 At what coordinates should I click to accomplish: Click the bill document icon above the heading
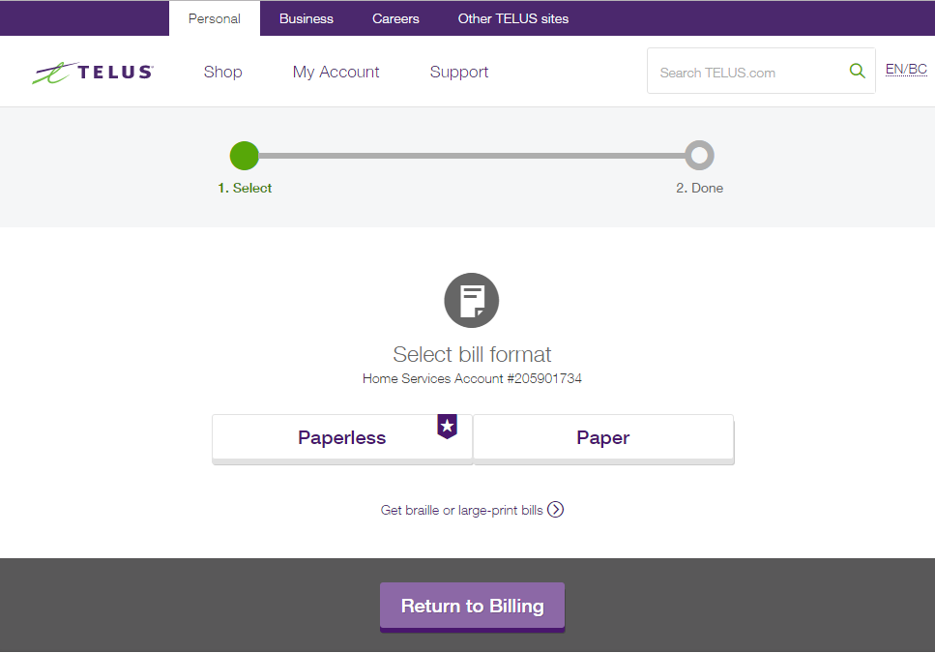point(472,300)
